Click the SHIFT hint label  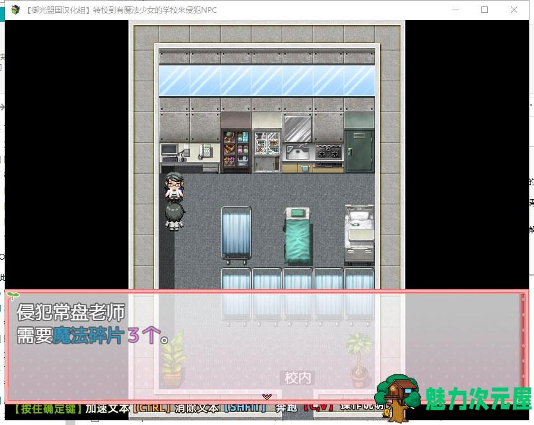(x=245, y=407)
